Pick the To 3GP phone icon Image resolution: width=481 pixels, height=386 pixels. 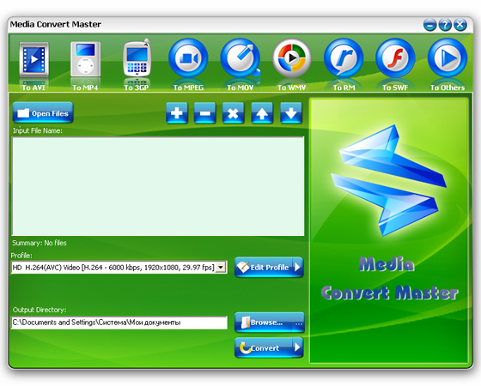pyautogui.click(x=137, y=58)
